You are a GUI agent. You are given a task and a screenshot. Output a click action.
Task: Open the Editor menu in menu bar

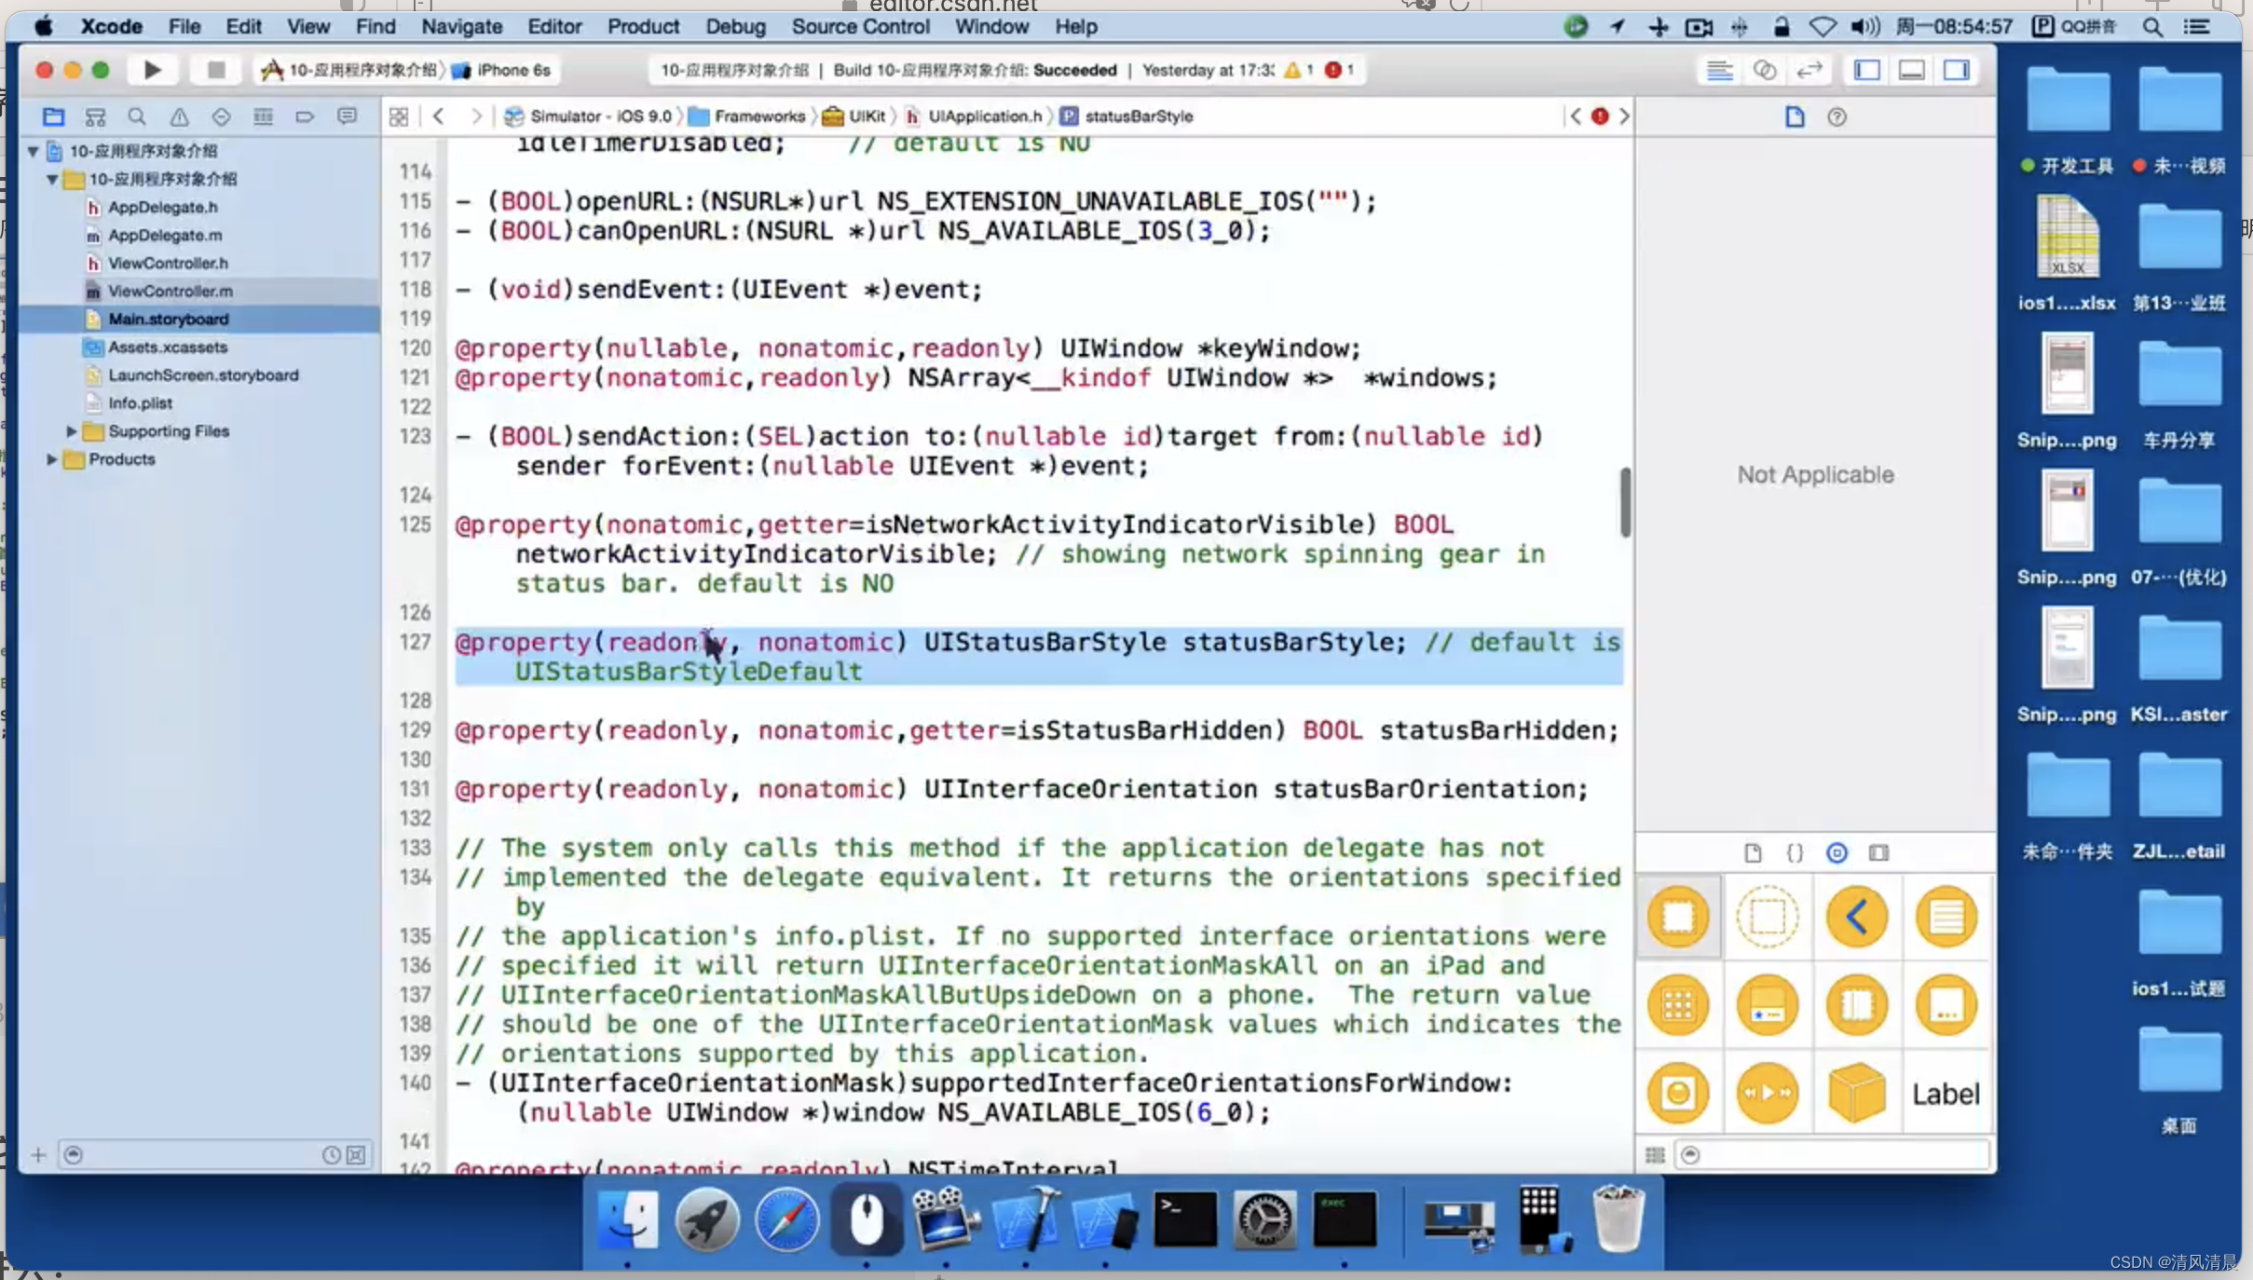[x=553, y=26]
